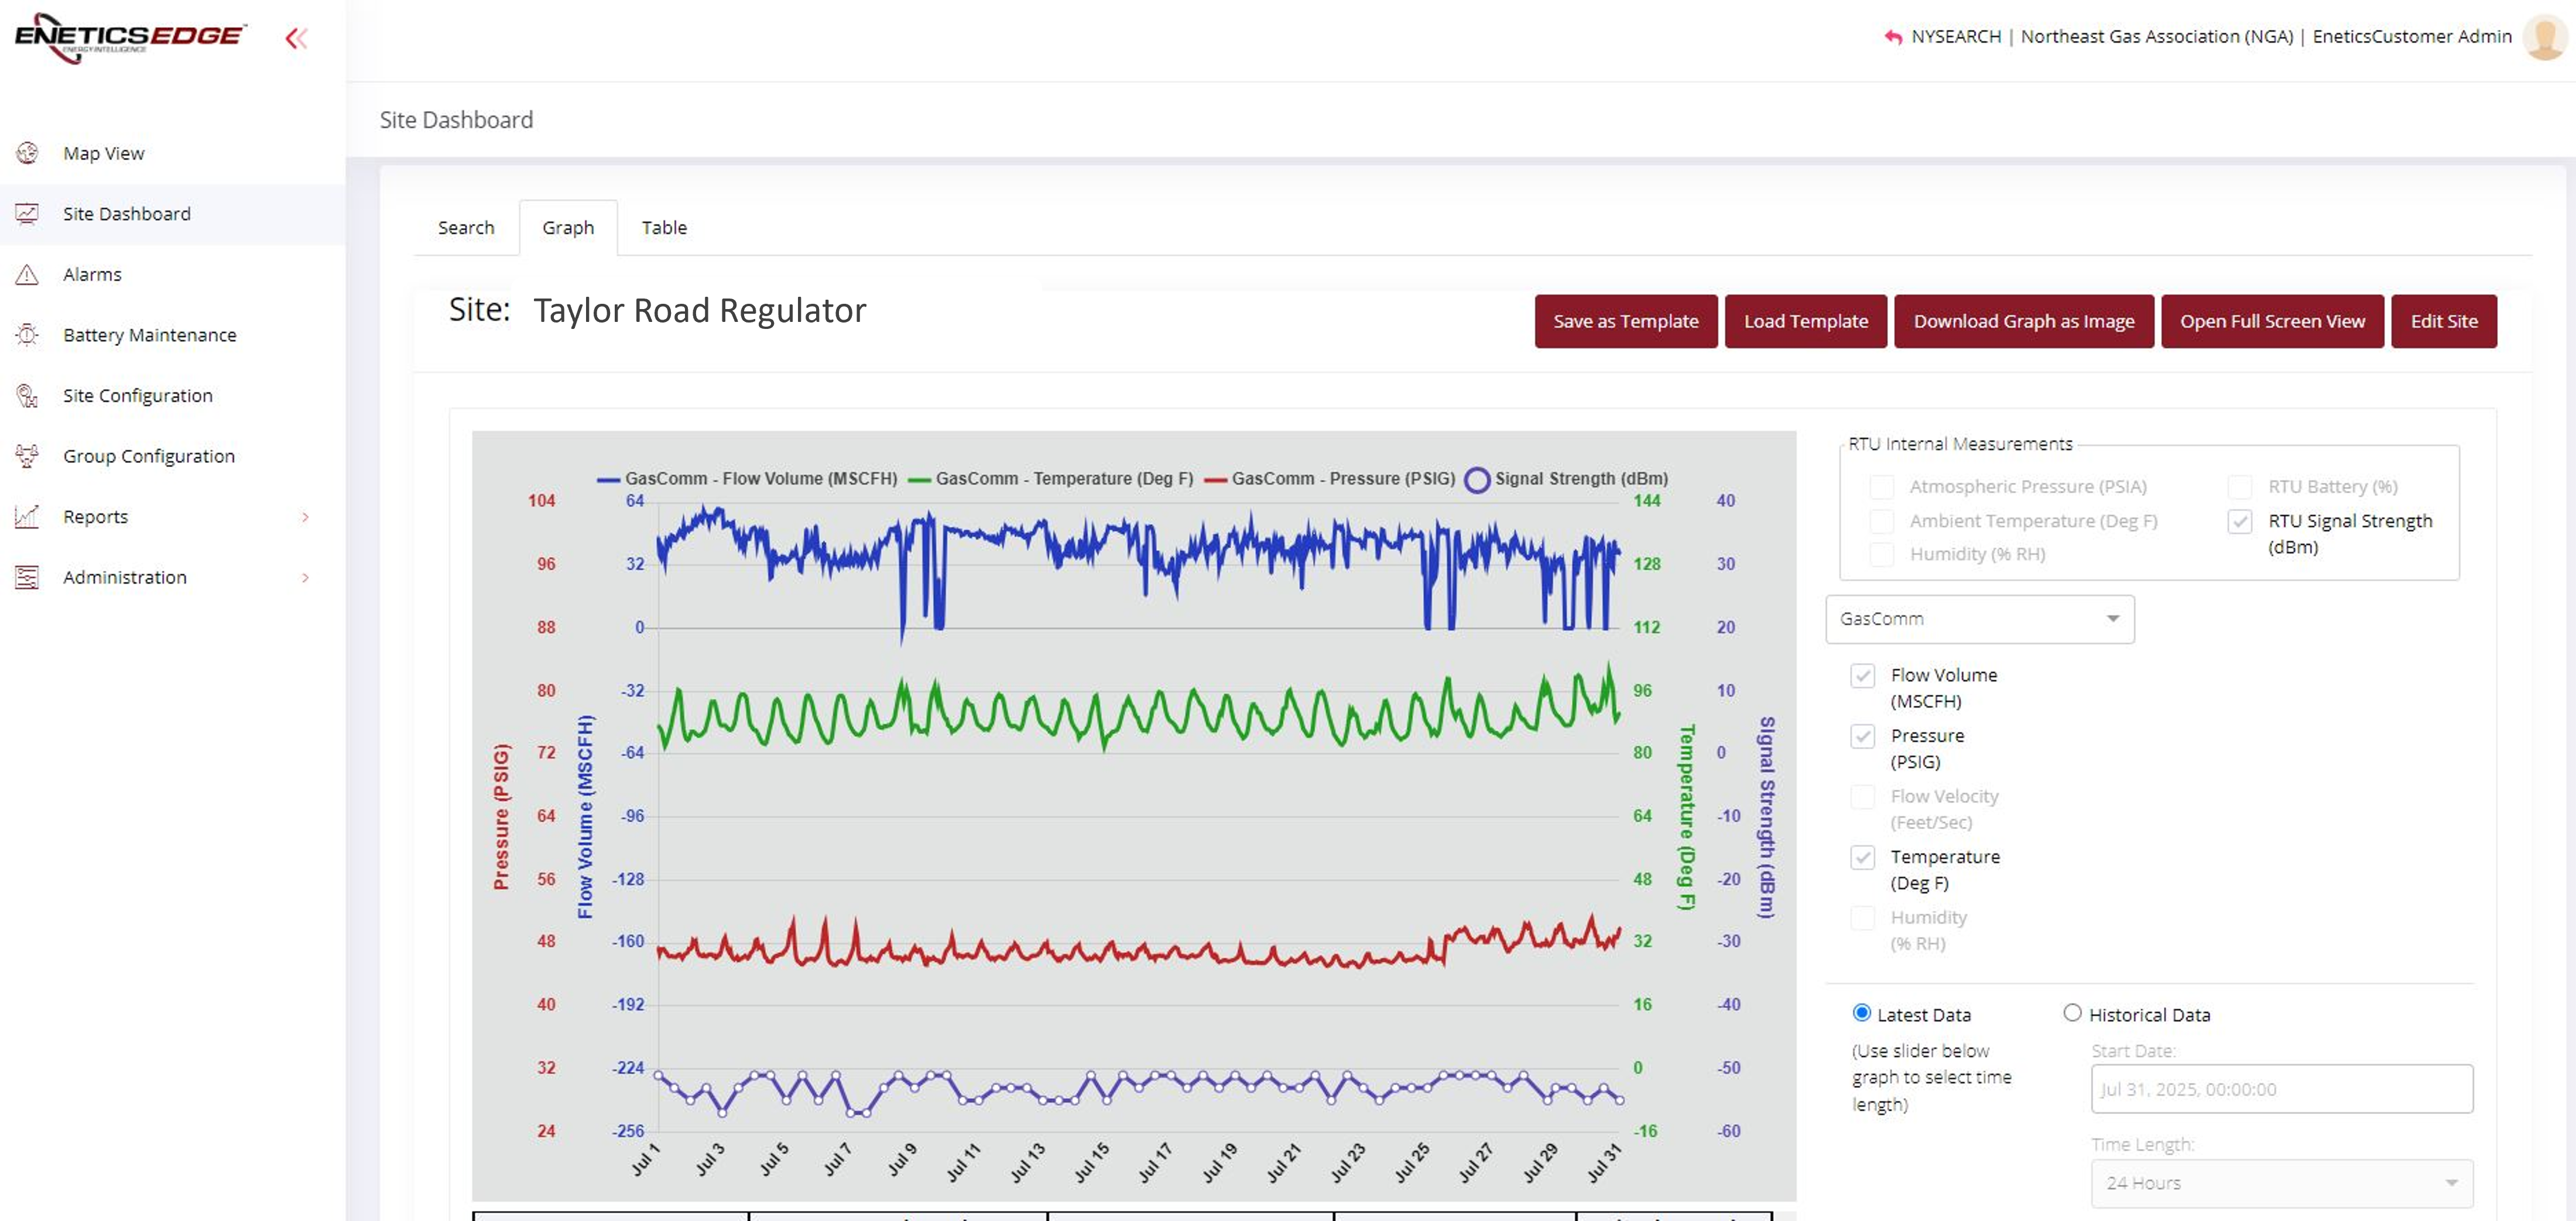Click the Site Configuration icon
The width and height of the screenshot is (2576, 1221).
point(27,396)
